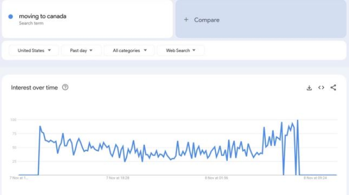Screen dimensions: 349x195
Task: Click the Interest over time heading
Action: (x=34, y=87)
